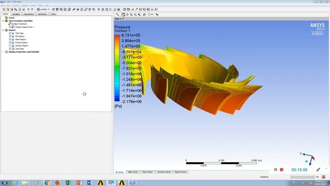Click the Initializing progress bar
Screen dimensions: 330x186
click(x=303, y=177)
